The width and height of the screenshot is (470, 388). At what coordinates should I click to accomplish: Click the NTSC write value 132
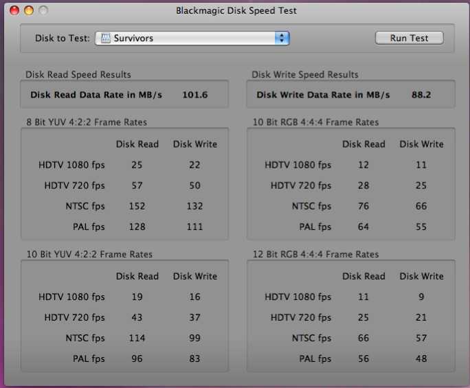pos(194,206)
